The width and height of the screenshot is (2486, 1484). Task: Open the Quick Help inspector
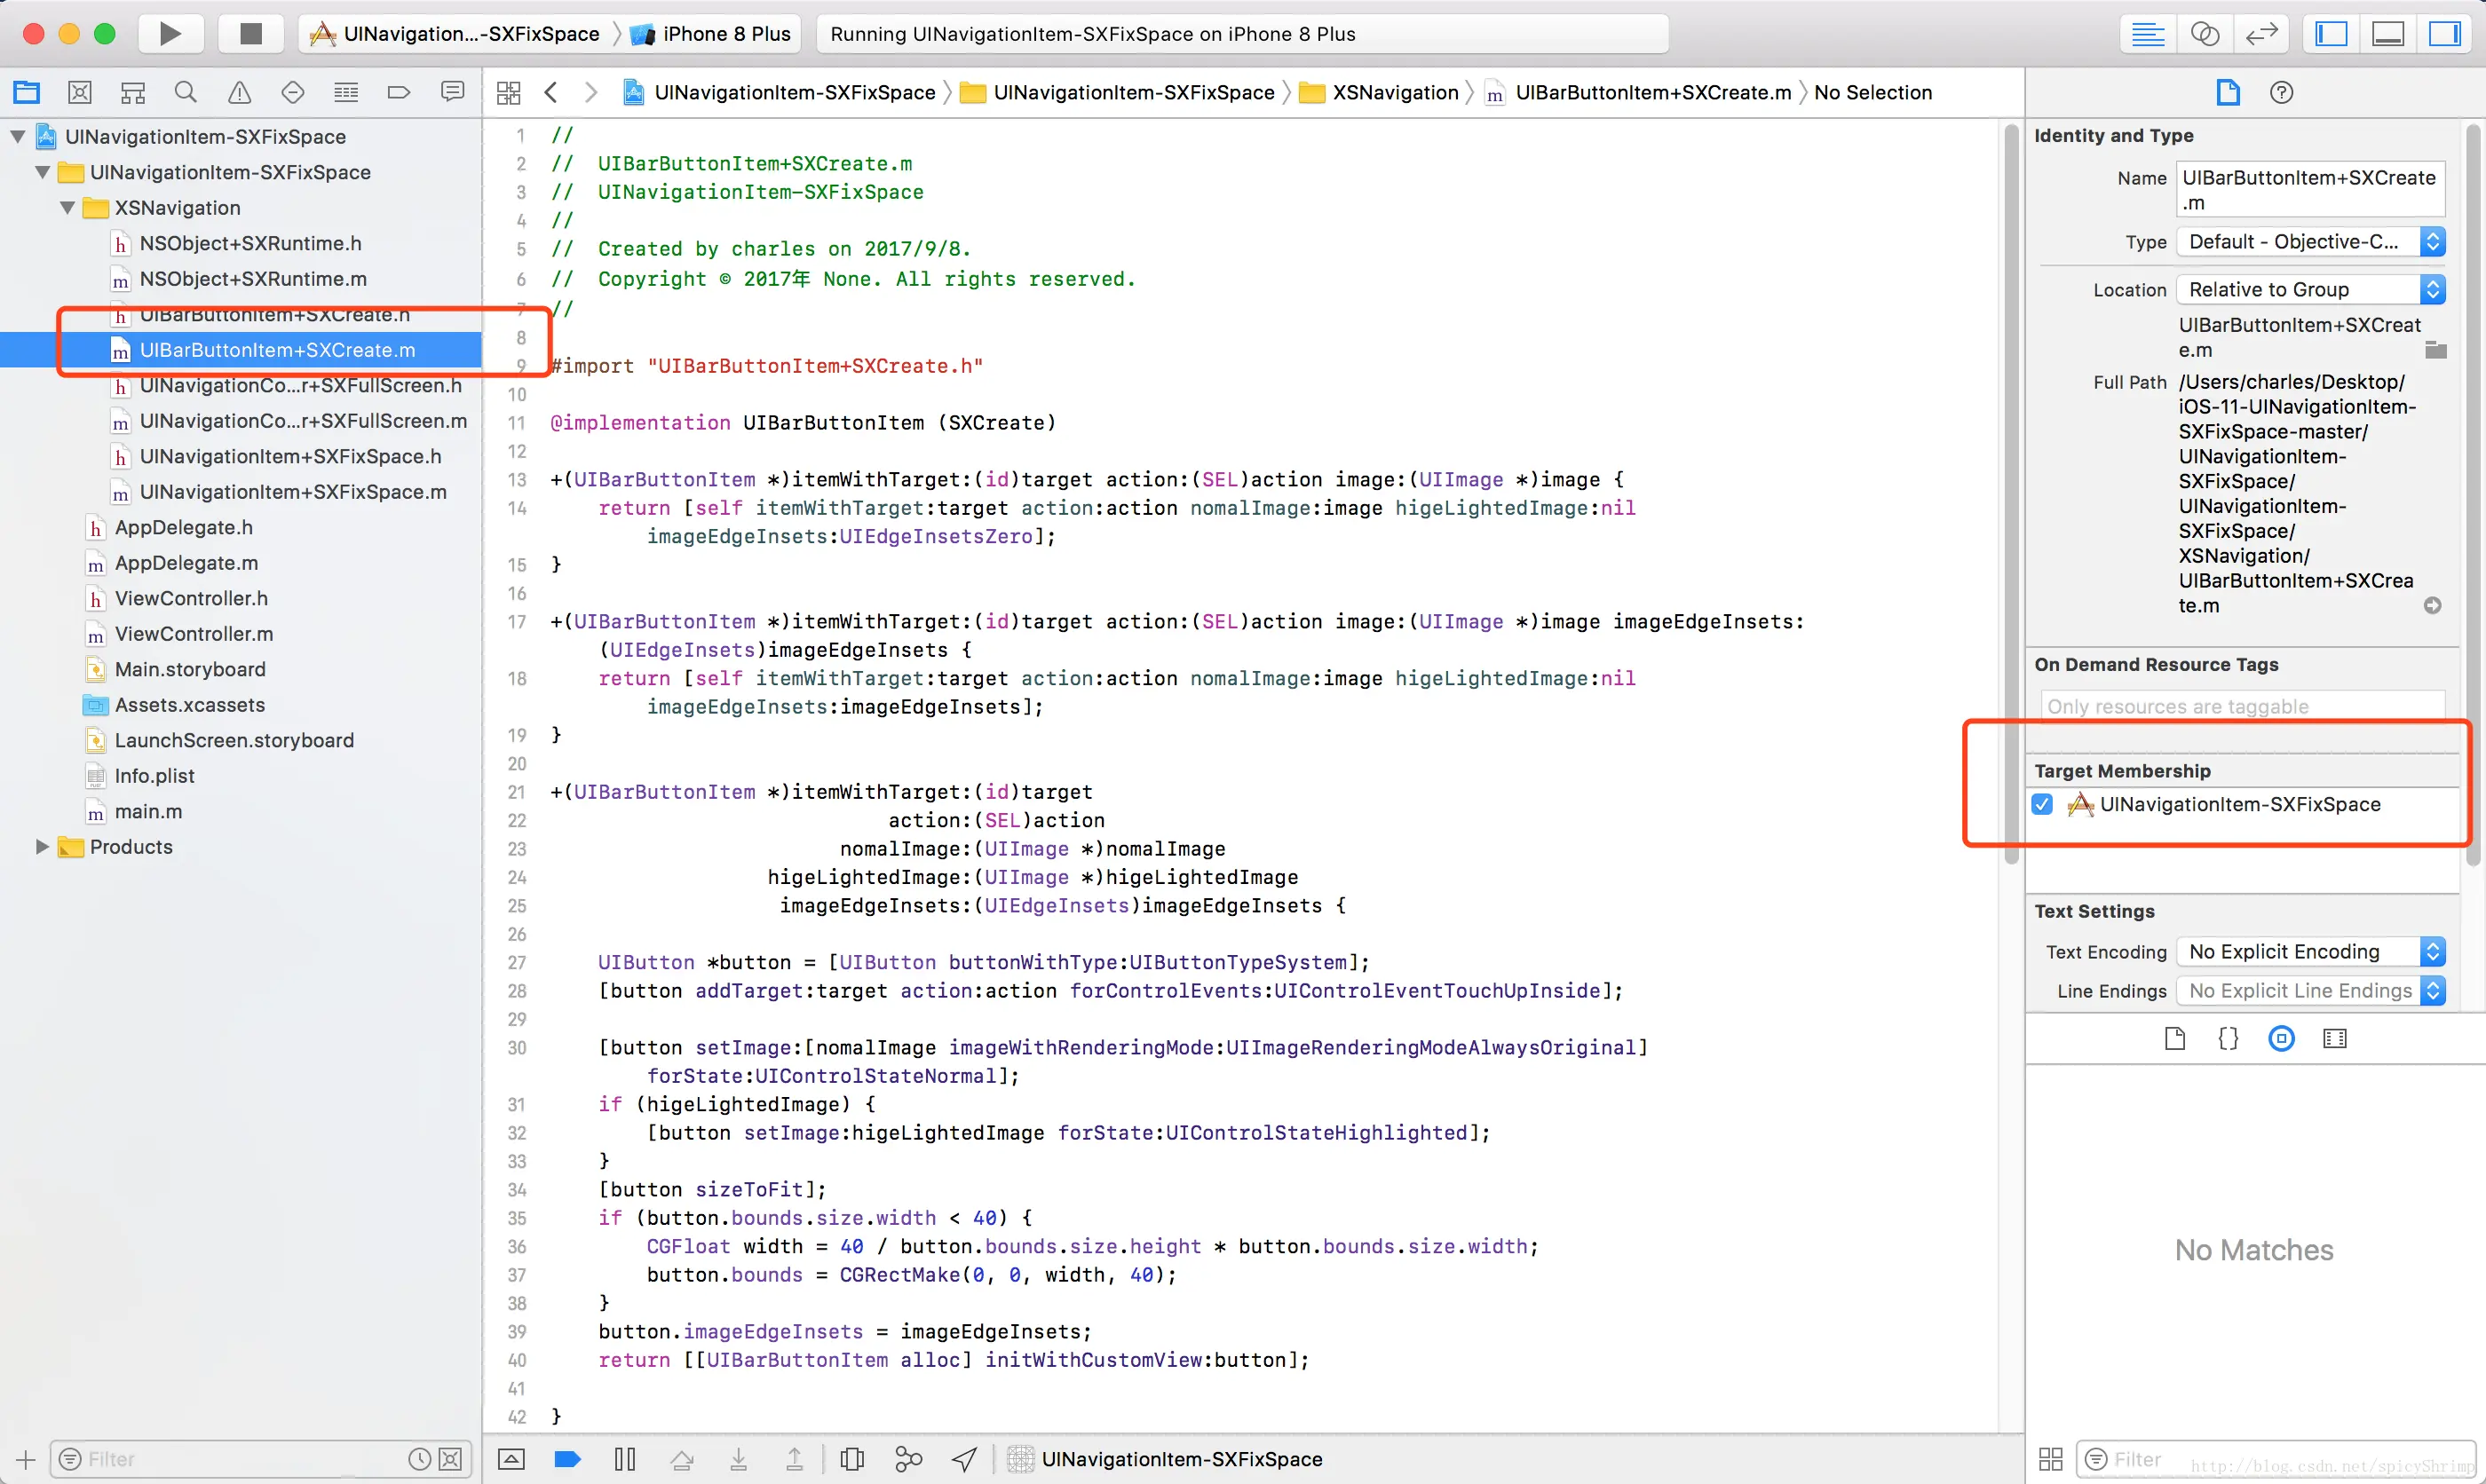pos(2281,93)
